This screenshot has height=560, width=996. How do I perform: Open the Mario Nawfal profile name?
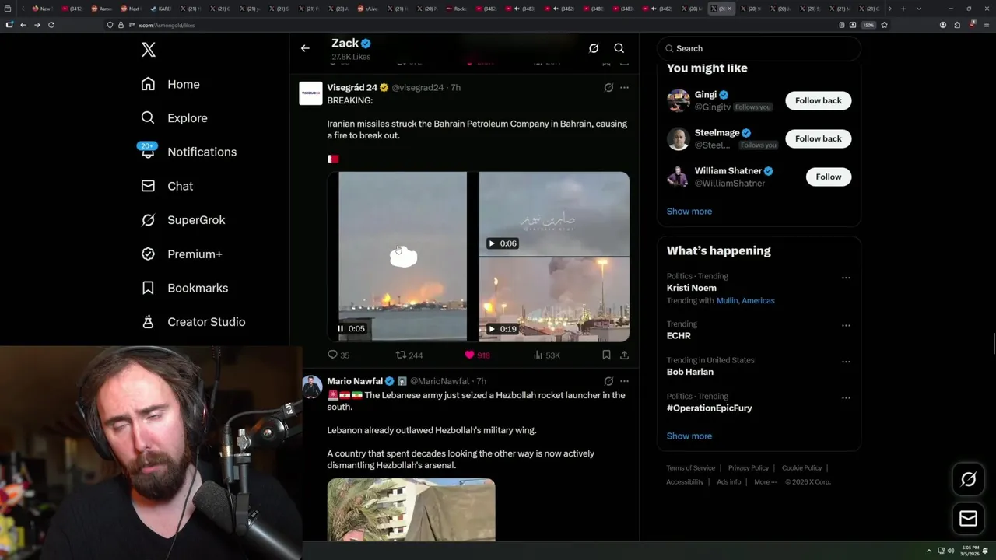pyautogui.click(x=355, y=381)
